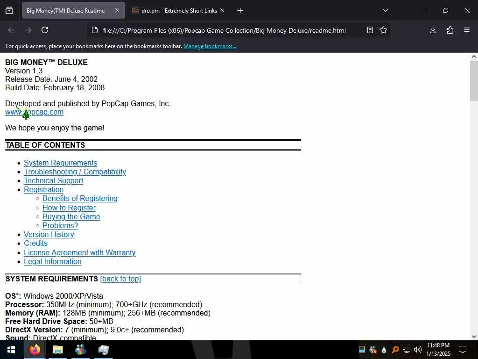Jump to System Requirements section
The image size is (478, 359).
click(x=60, y=163)
